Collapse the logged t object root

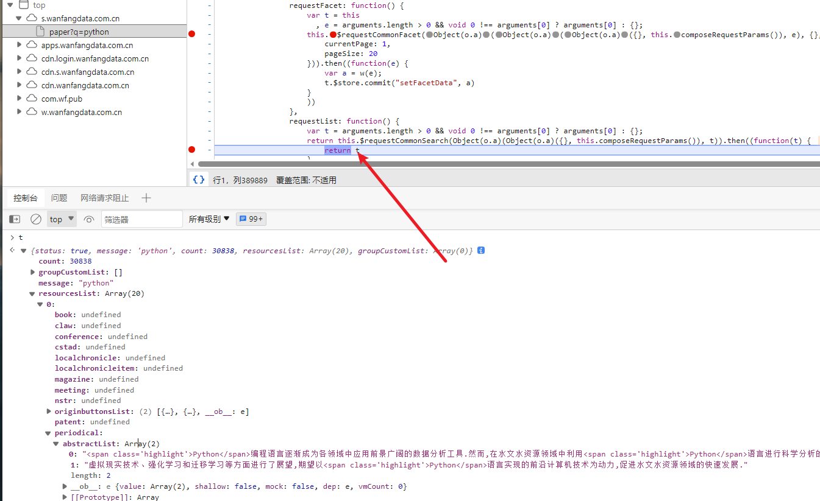pos(23,251)
